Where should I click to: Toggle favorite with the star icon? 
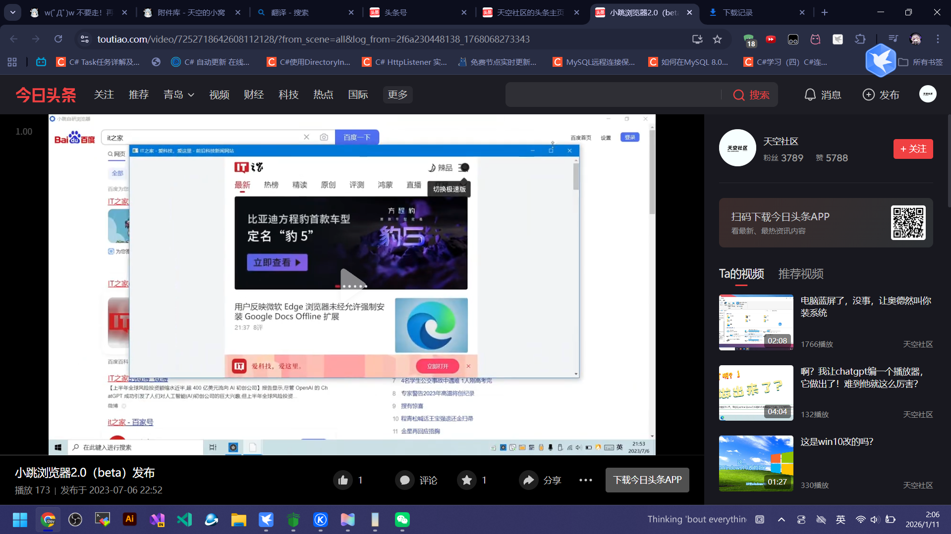click(x=466, y=480)
